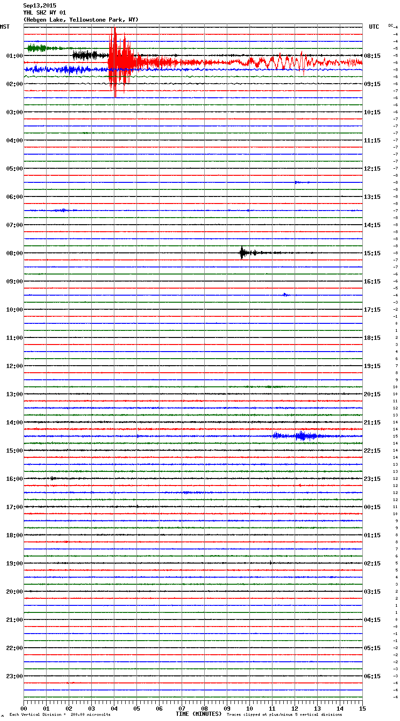Click the MST time zone label
Screen dimensions: 400x721
click(5, 27)
